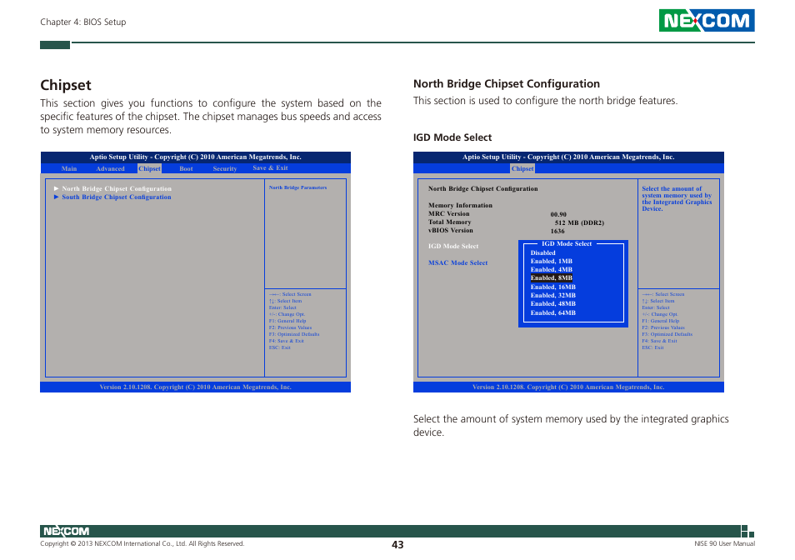Image resolution: width=795 pixels, height=560 pixels.
Task: Click the NISE 90 User Manual footer text
Action: coord(724,544)
